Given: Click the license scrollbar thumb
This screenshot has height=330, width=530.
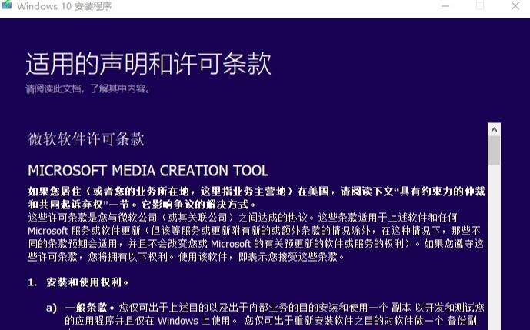Looking at the screenshot, I should (494, 151).
